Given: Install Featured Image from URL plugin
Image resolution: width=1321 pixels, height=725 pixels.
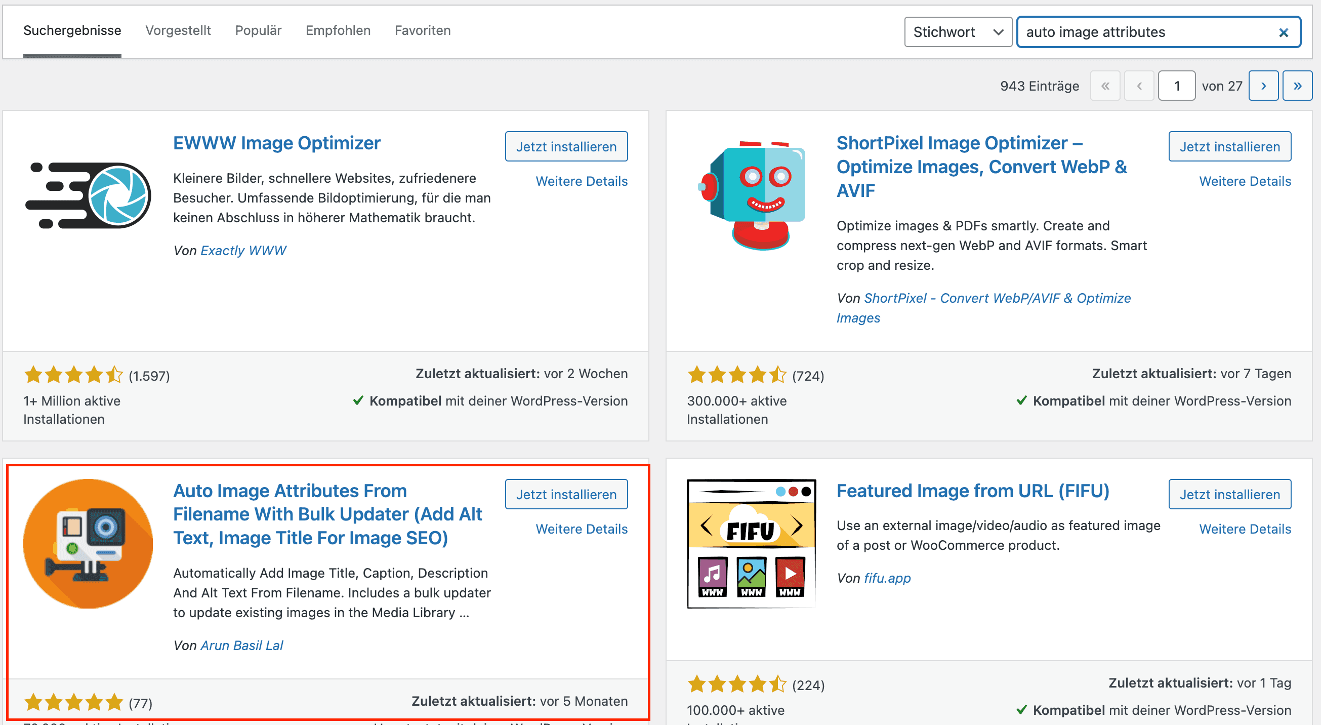Looking at the screenshot, I should [x=1230, y=494].
